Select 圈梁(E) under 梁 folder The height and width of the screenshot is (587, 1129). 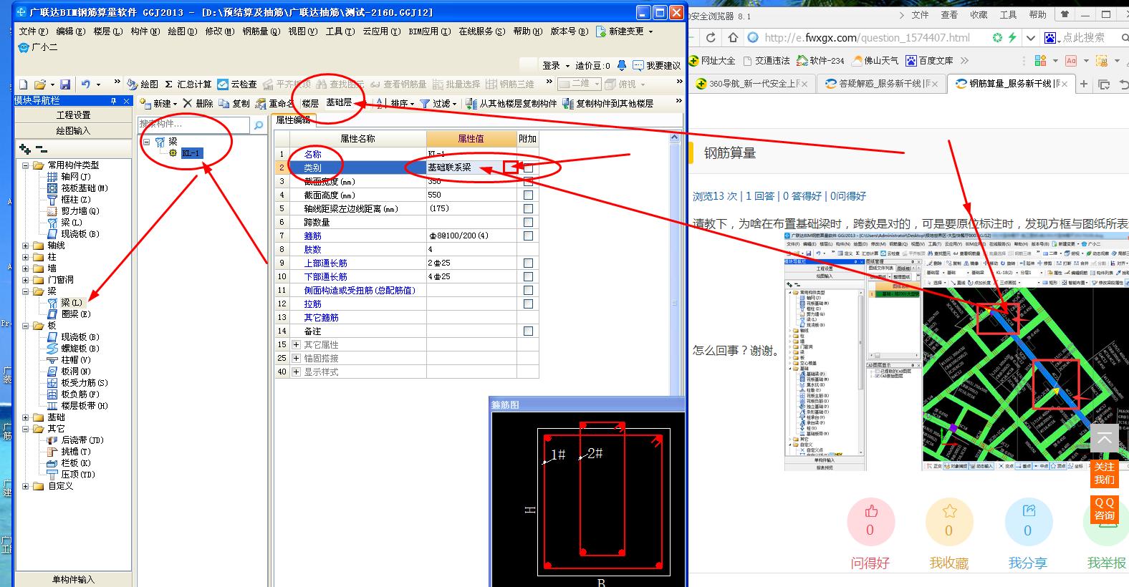point(69,314)
